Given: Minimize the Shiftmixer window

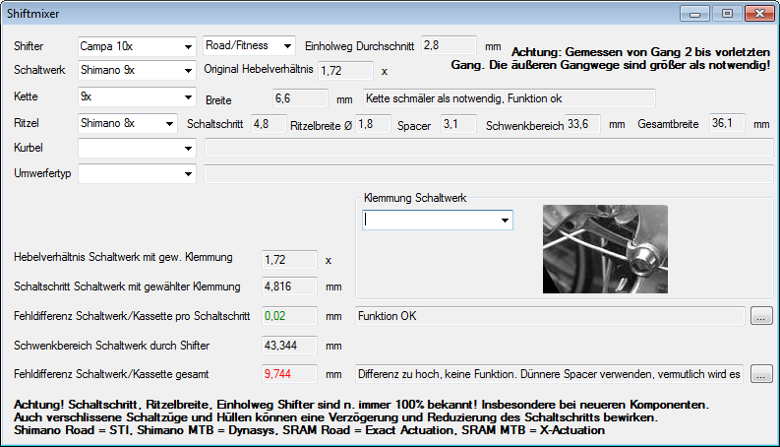Looking at the screenshot, I should tap(698, 15).
